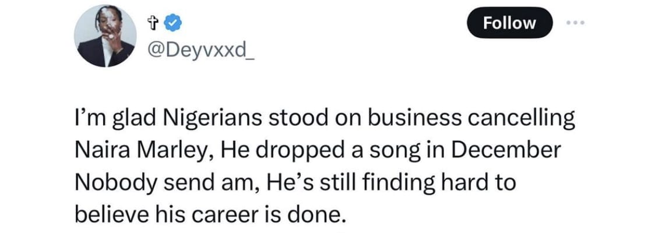This screenshot has width=655, height=233.
Task: Open the three-dot more options menu
Action: coord(574,23)
